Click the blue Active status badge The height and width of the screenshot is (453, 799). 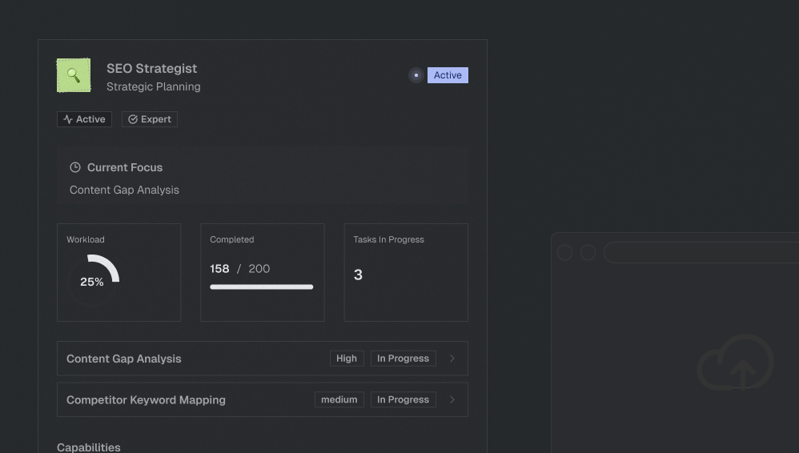(x=448, y=75)
